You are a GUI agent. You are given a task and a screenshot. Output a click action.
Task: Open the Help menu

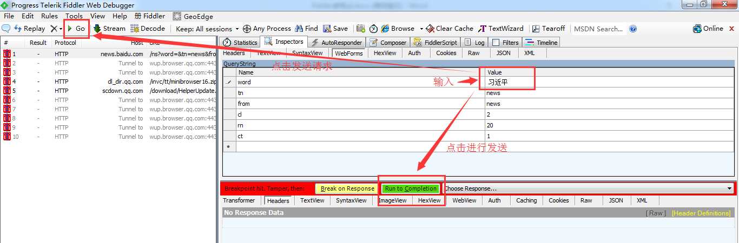tap(120, 16)
